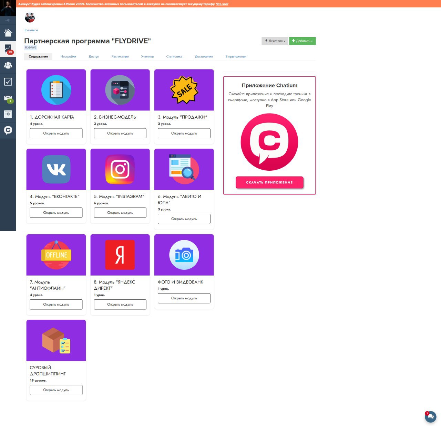
Task: Click the box СУРОВЫЙ ДРОПШИППИНГ thumbnail
Action: coord(56,340)
